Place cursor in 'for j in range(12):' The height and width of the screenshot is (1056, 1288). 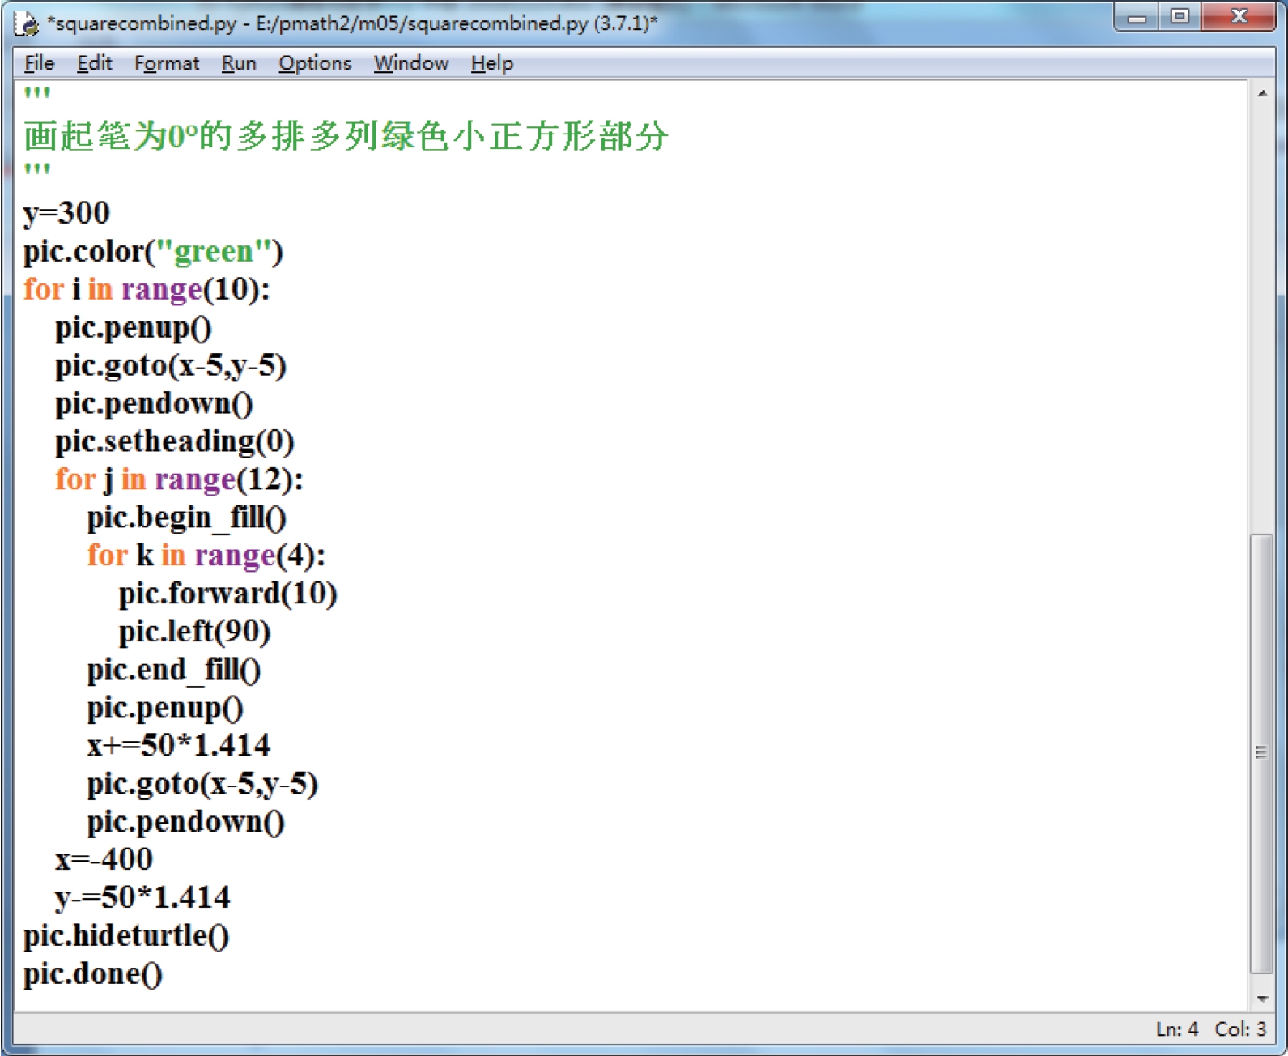coord(179,479)
